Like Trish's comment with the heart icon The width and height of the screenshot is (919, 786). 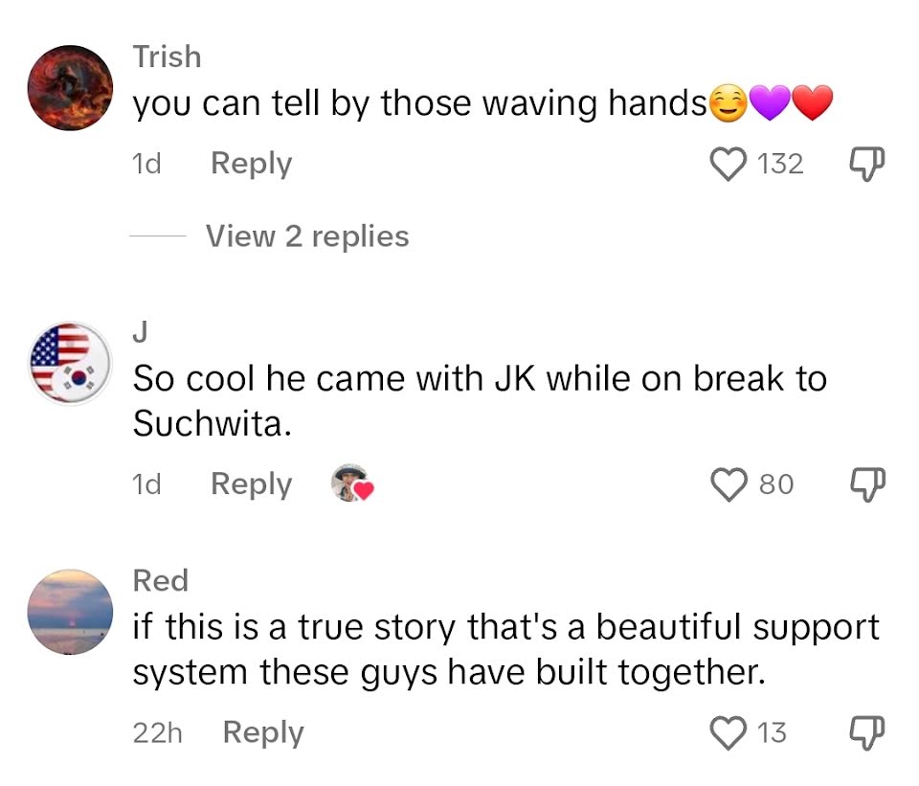click(728, 164)
